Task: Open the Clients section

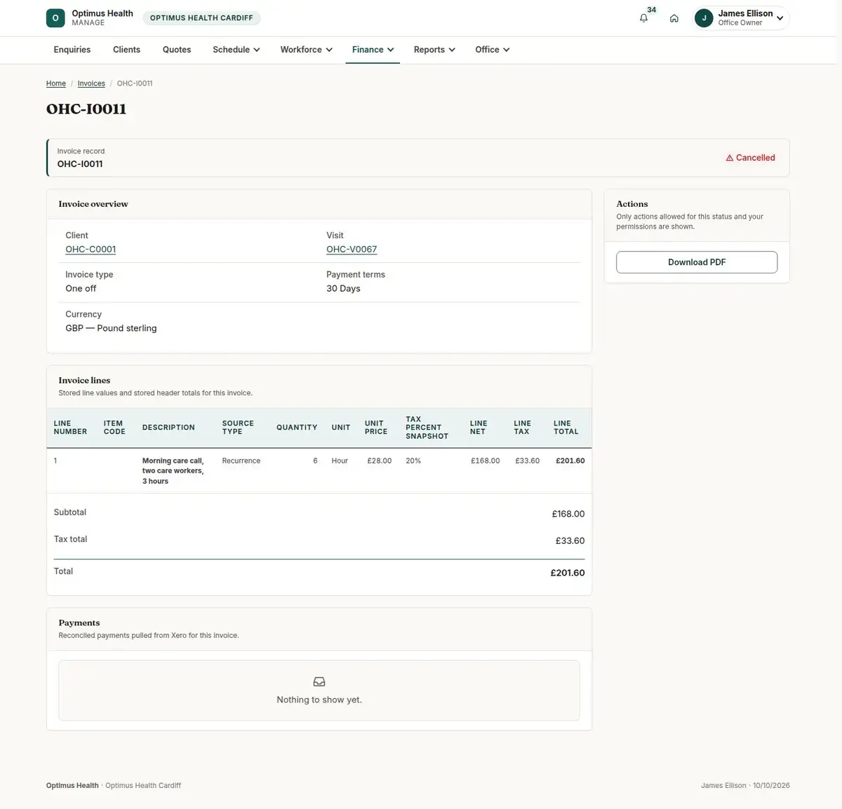Action: [x=126, y=50]
